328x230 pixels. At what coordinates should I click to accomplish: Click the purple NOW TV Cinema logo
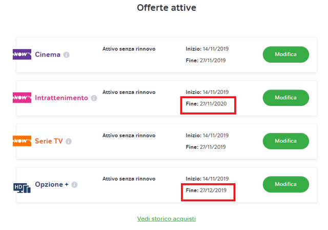tap(22, 54)
